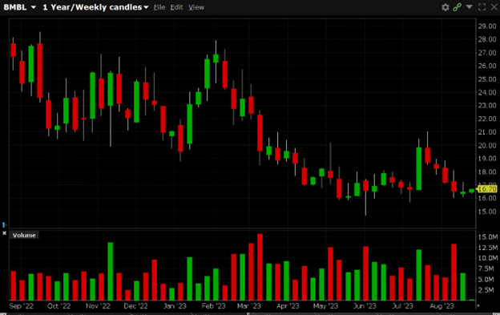Click the blue marker icon left of chart
Screen dimensions: 500x315
(4, 224)
